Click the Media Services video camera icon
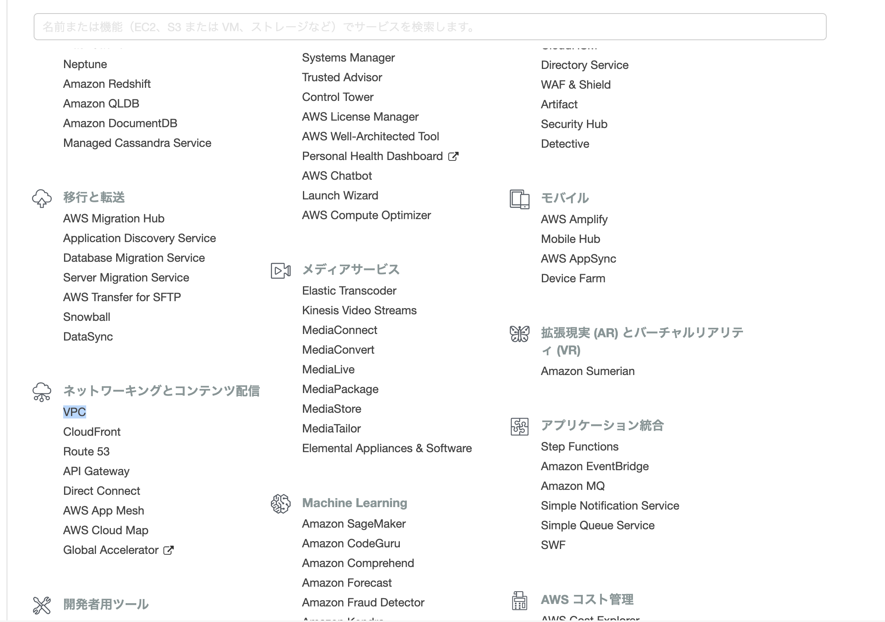Image resolution: width=885 pixels, height=622 pixels. [x=281, y=271]
